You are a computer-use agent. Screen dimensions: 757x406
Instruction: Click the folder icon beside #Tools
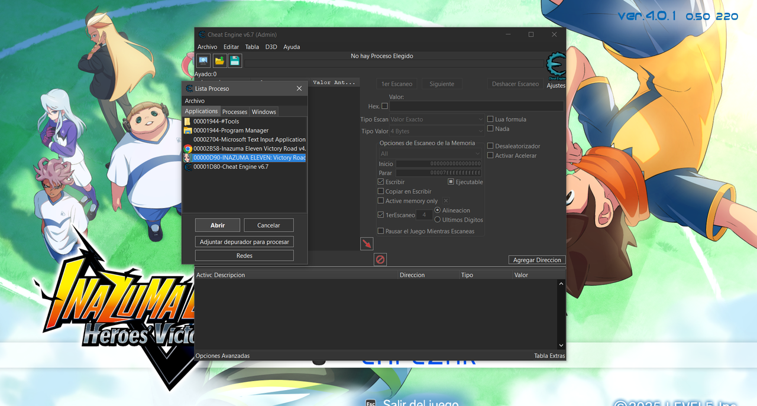(x=188, y=122)
